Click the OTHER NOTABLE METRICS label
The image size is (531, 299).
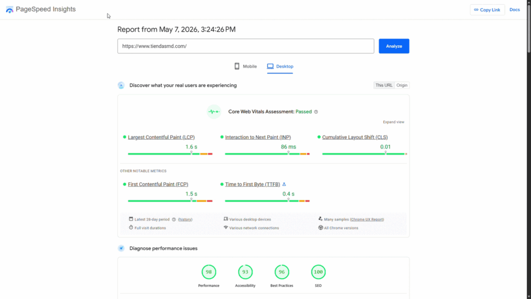pyautogui.click(x=143, y=171)
